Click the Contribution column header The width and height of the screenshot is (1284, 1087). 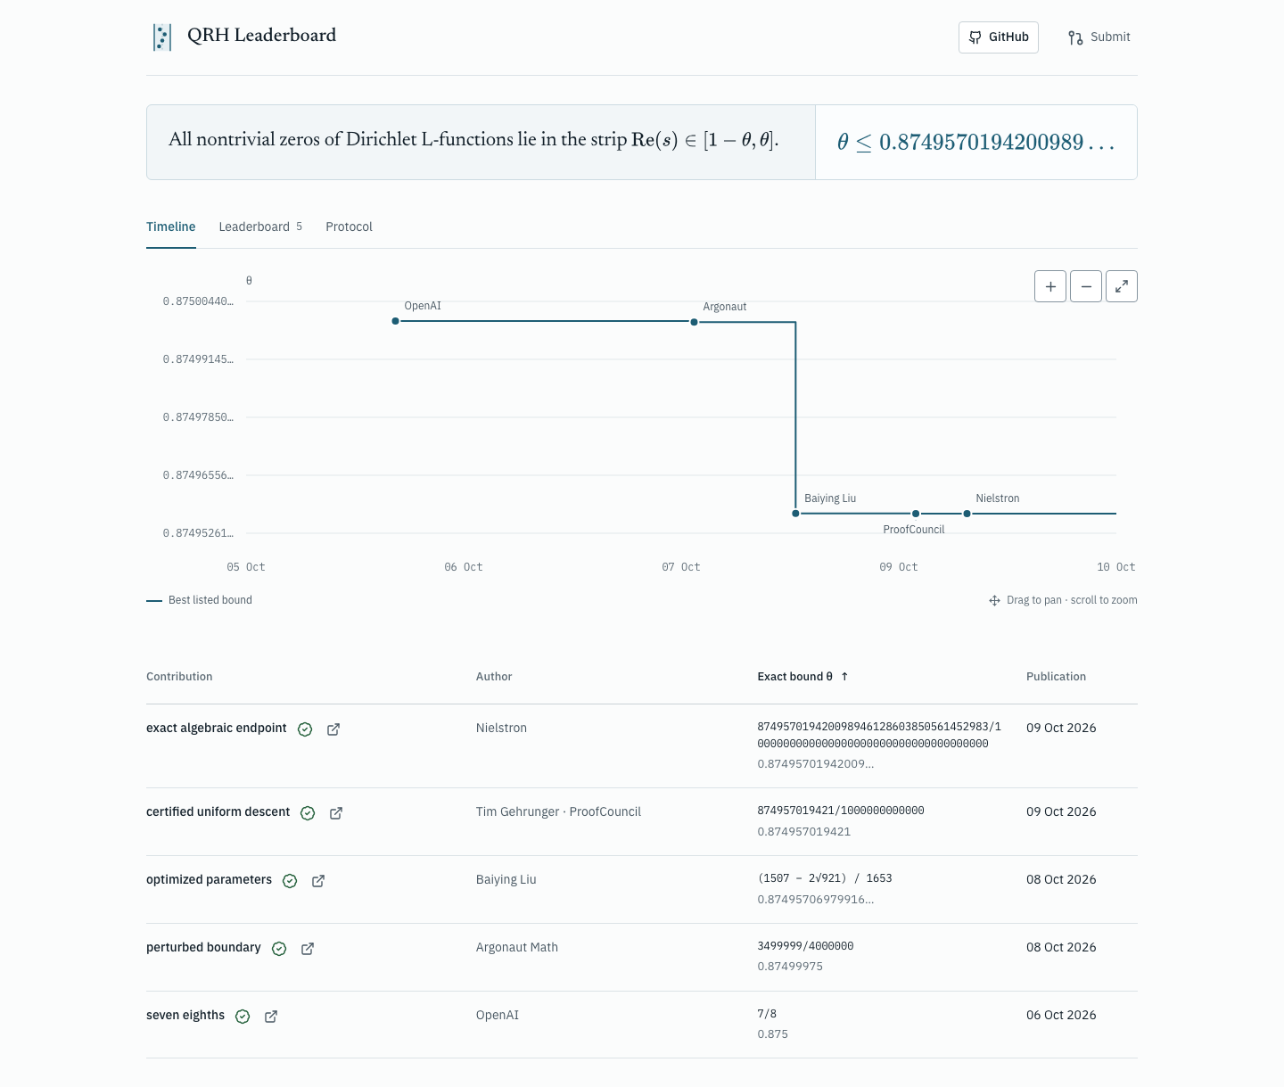coord(179,677)
